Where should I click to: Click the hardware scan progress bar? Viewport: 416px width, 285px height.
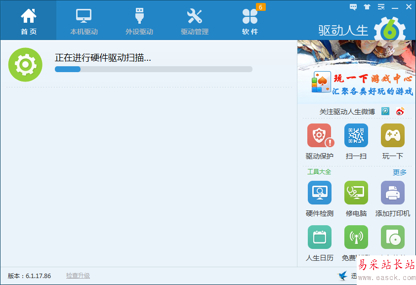(153, 69)
